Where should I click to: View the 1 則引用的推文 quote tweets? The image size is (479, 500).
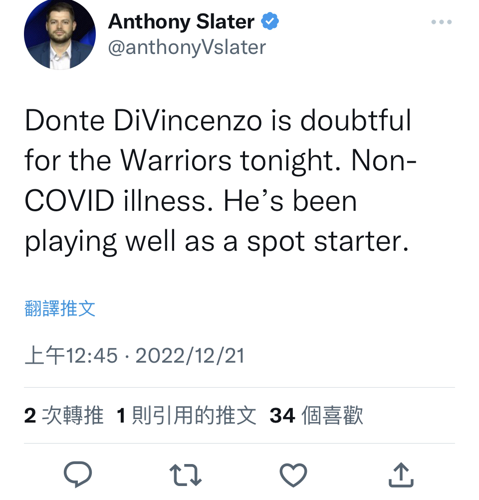(x=187, y=415)
